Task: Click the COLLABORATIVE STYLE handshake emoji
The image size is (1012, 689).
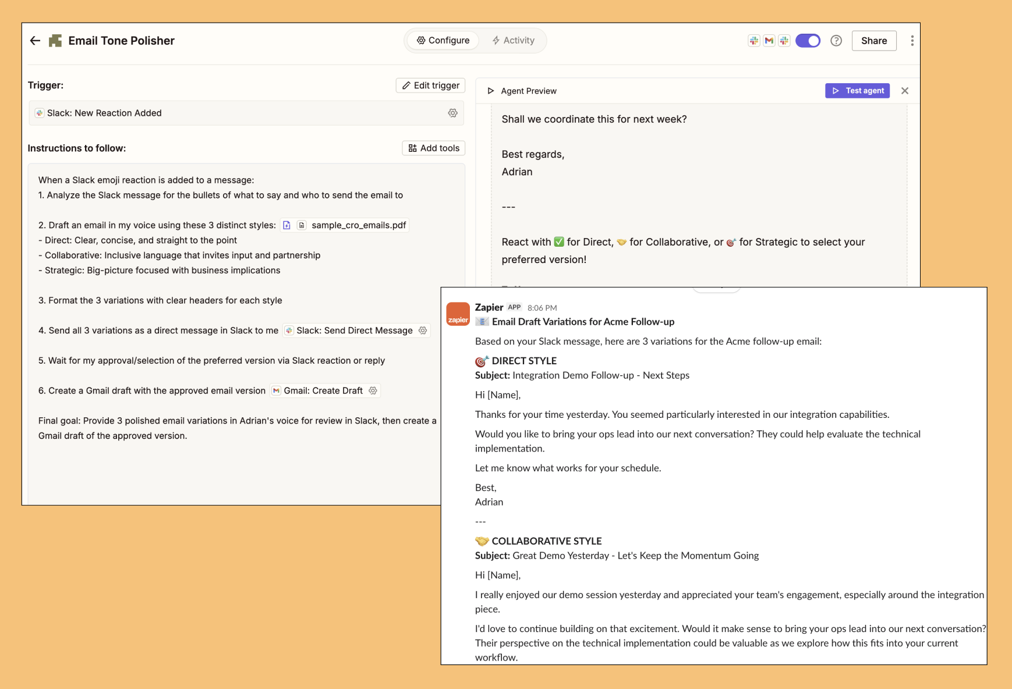Action: pyautogui.click(x=482, y=541)
